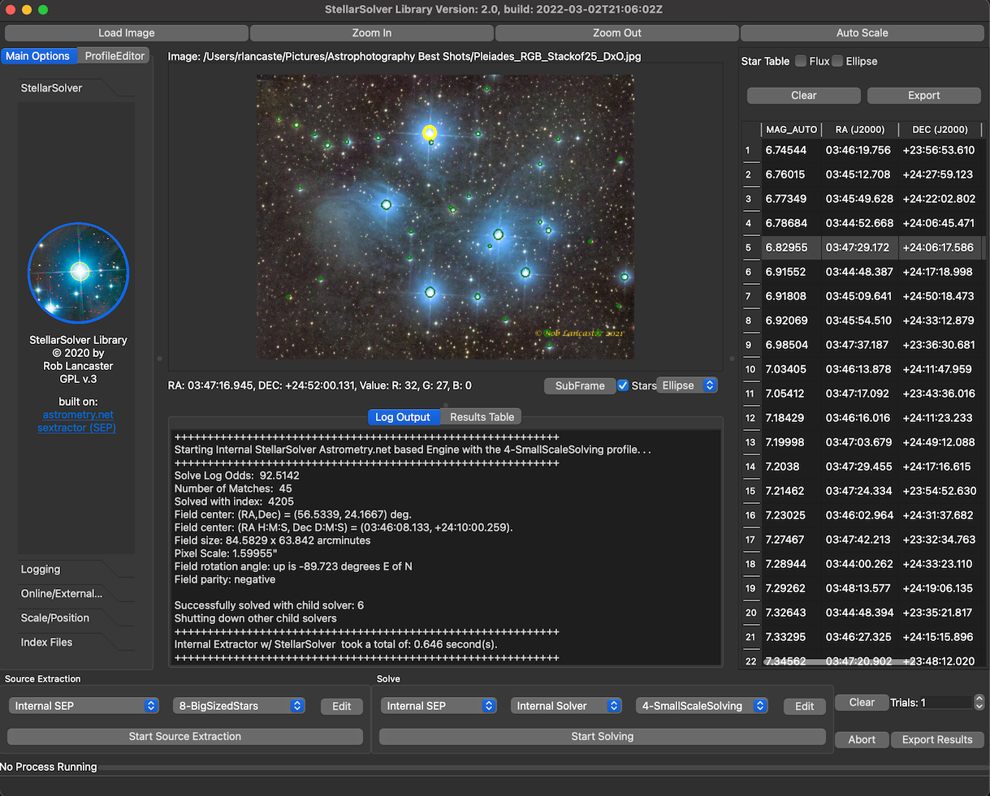This screenshot has width=990, height=796.
Task: Click Start Solving button
Action: coord(602,737)
